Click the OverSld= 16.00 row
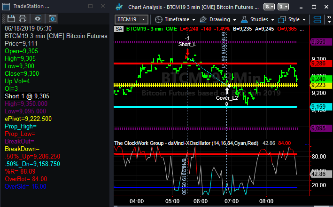This screenshot has width=333, height=207. 25,187
